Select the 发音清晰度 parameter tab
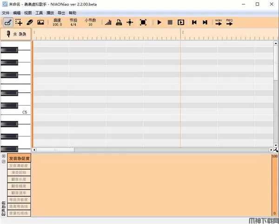This screenshot has height=224, width=279. pyautogui.click(x=19, y=166)
